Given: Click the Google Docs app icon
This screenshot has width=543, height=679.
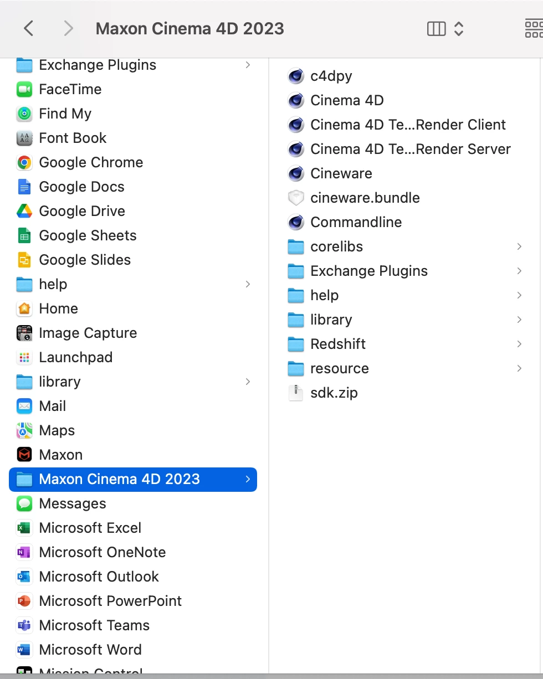Looking at the screenshot, I should (x=24, y=187).
